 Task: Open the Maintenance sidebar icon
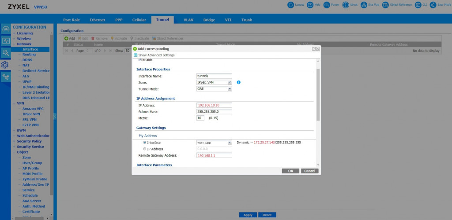pos(5,77)
